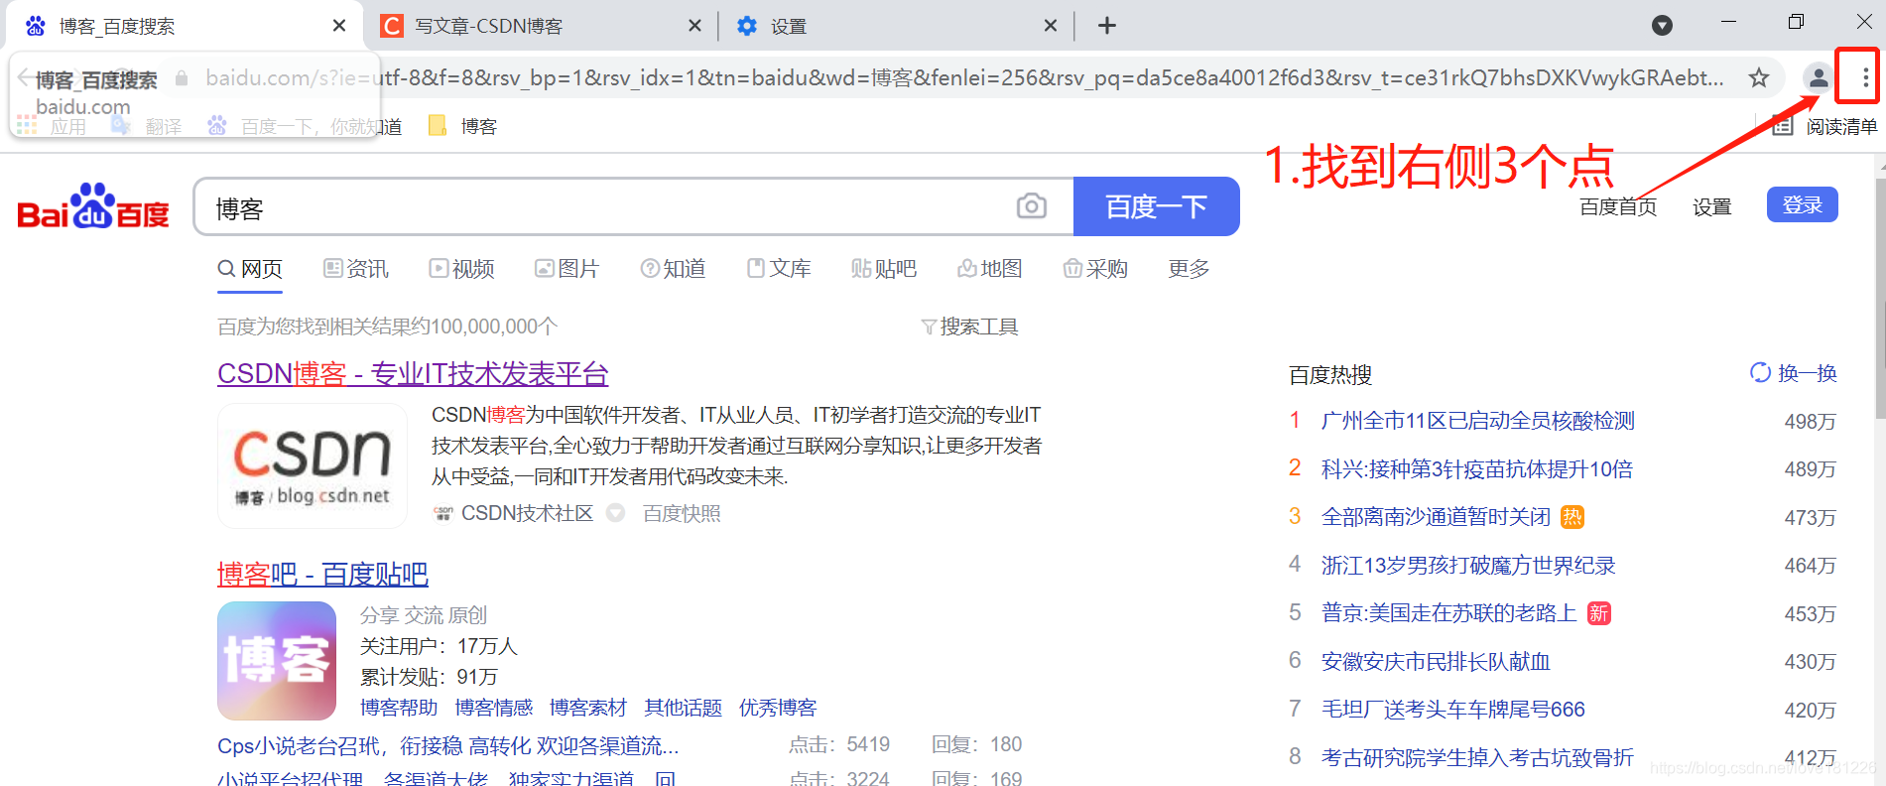Open the 百度快照 cached page
Viewport: 1886px width, 786px height.
(682, 513)
